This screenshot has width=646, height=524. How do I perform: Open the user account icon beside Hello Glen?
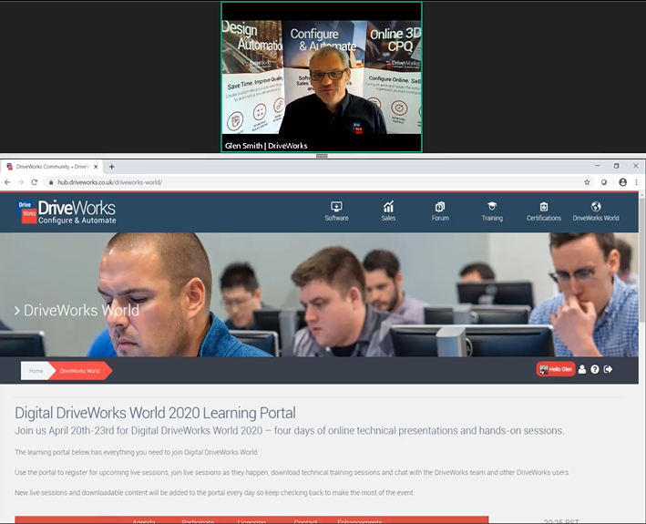pos(581,369)
